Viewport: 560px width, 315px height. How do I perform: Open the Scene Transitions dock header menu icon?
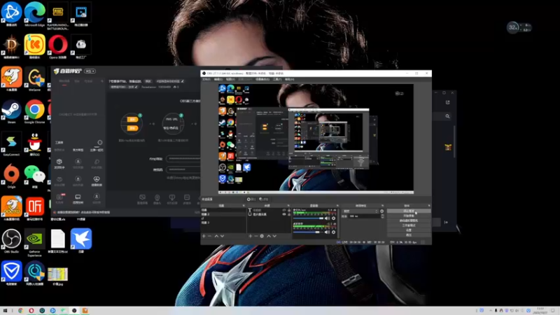click(x=382, y=206)
